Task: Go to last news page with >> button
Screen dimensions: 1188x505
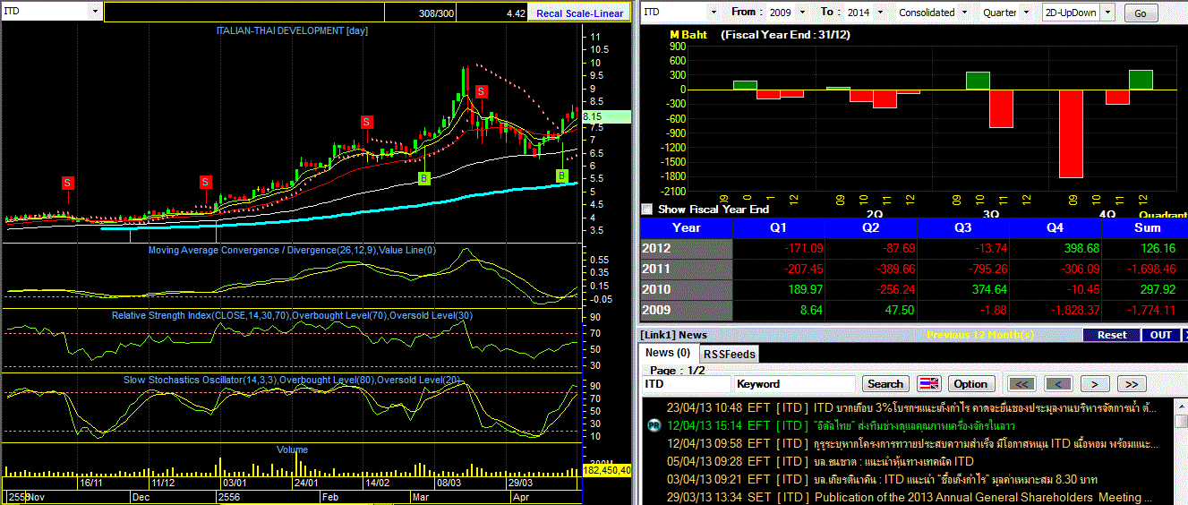Action: pyautogui.click(x=1131, y=384)
